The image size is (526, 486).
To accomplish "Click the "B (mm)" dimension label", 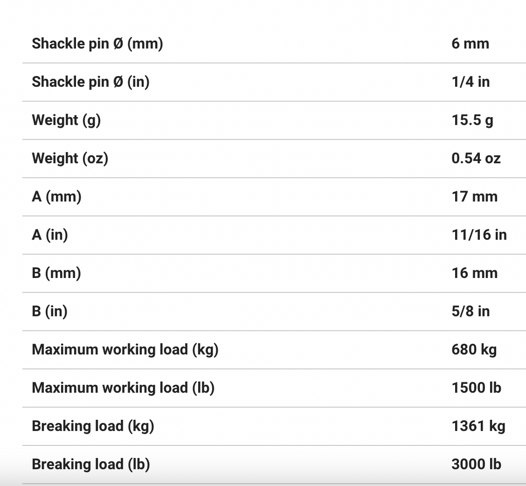I will click(x=57, y=273).
